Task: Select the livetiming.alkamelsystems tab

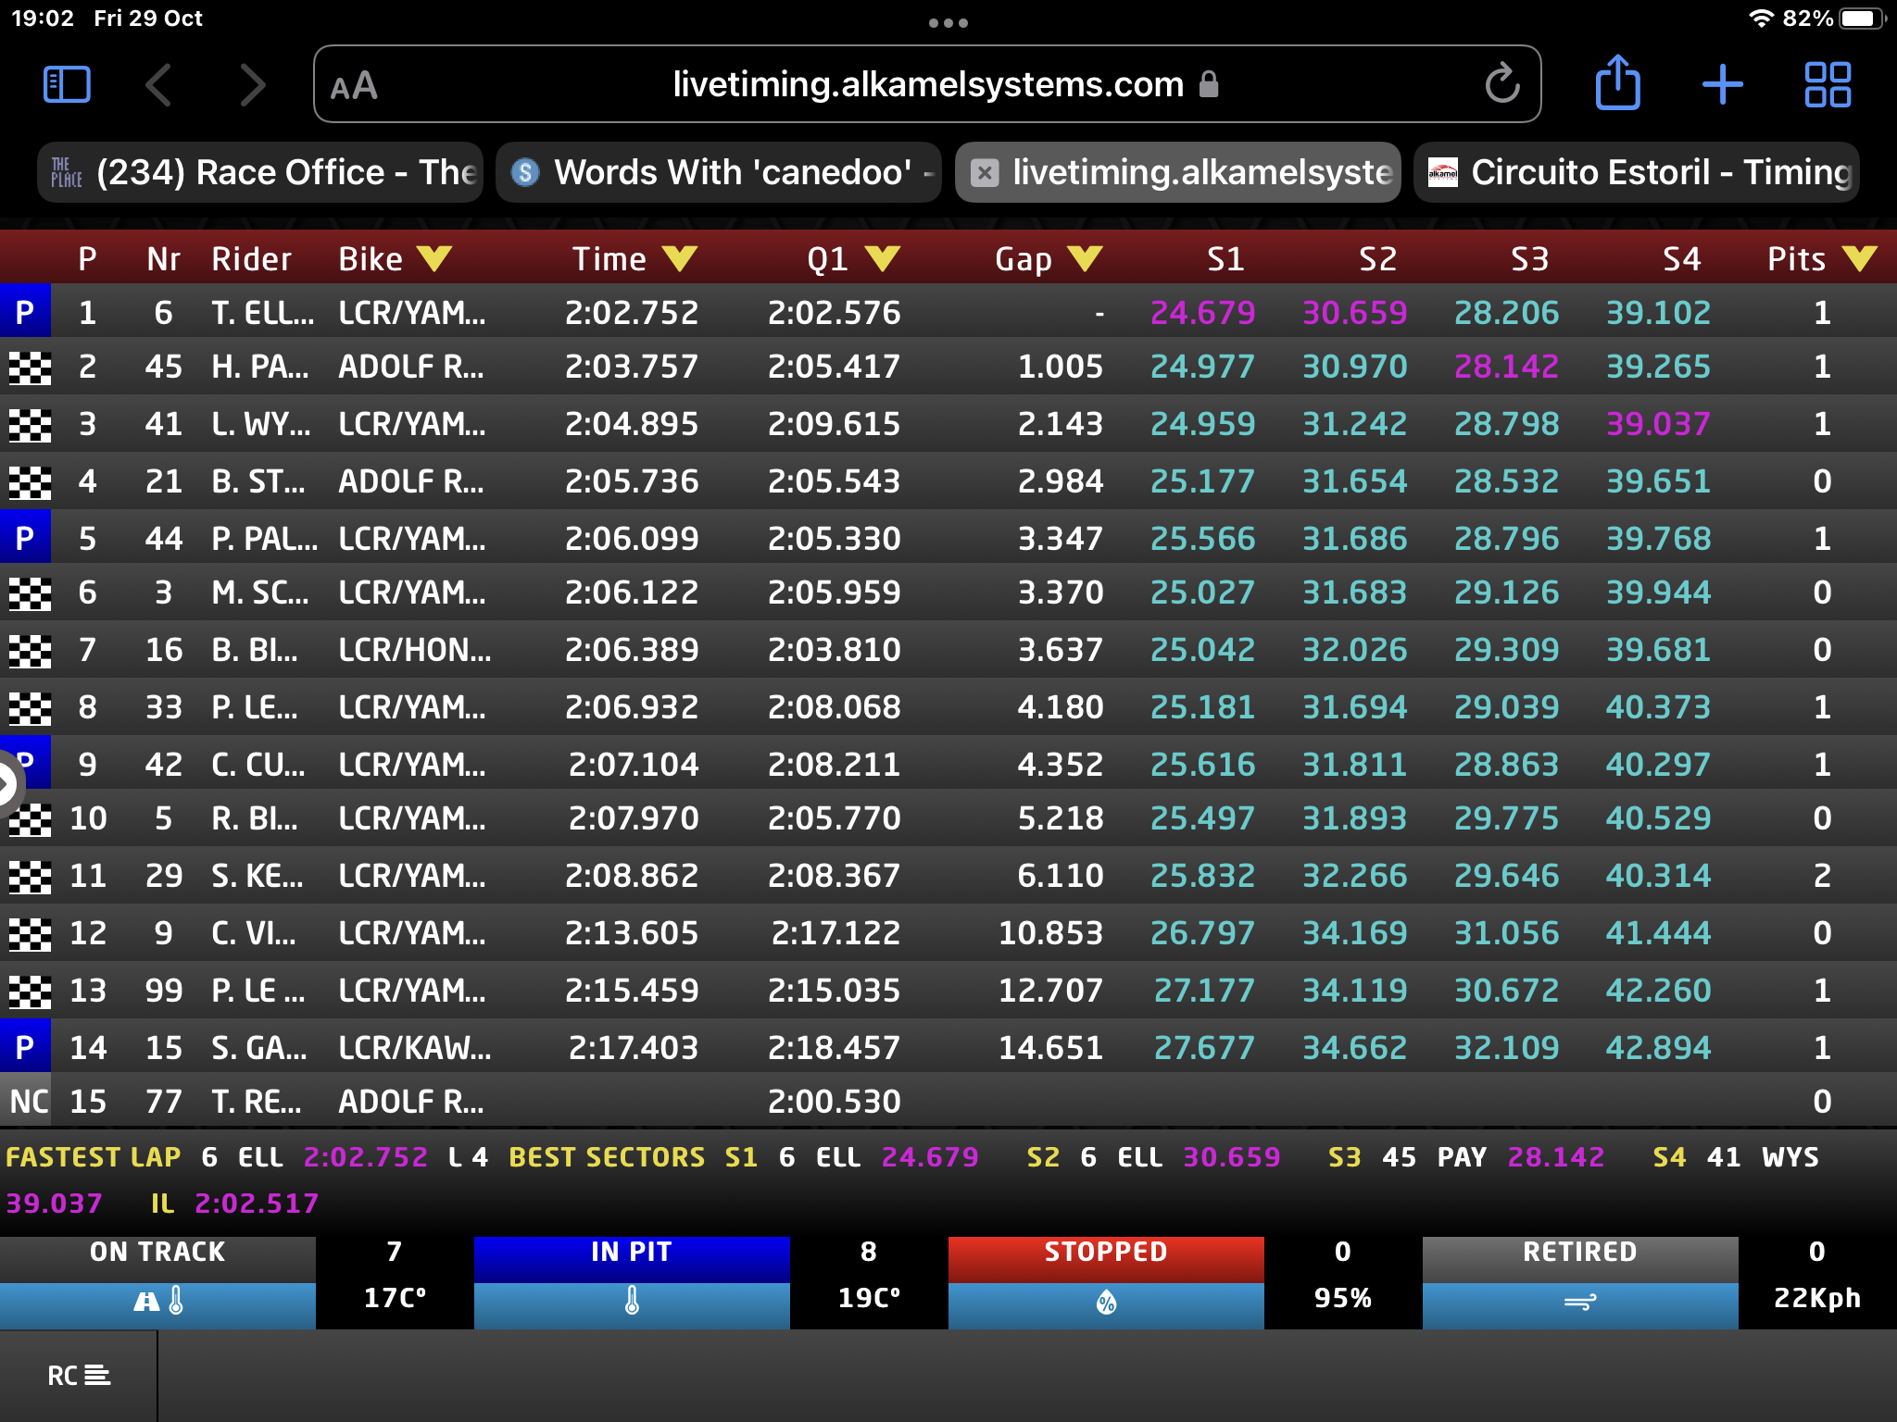Action: (1177, 172)
